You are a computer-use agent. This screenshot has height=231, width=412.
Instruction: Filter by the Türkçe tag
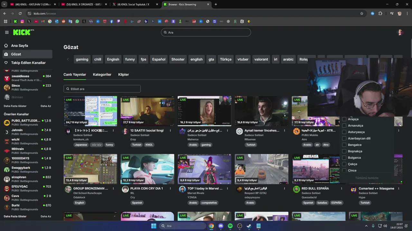(226, 59)
